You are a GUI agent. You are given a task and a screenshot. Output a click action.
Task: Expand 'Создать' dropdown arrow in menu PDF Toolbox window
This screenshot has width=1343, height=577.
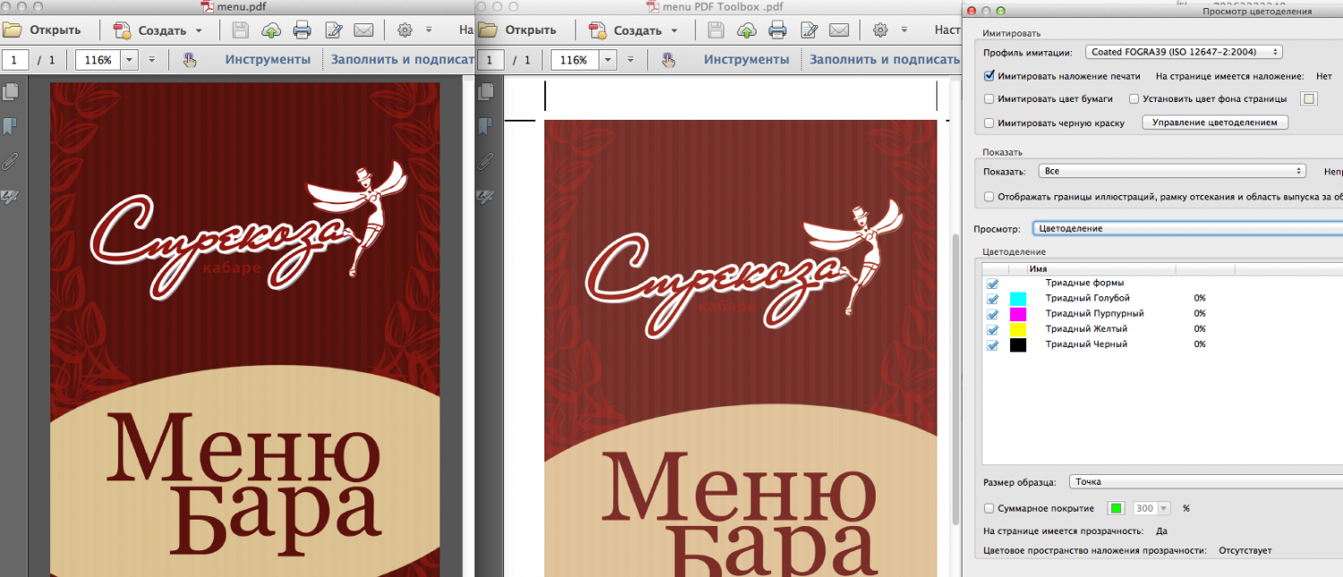(674, 30)
